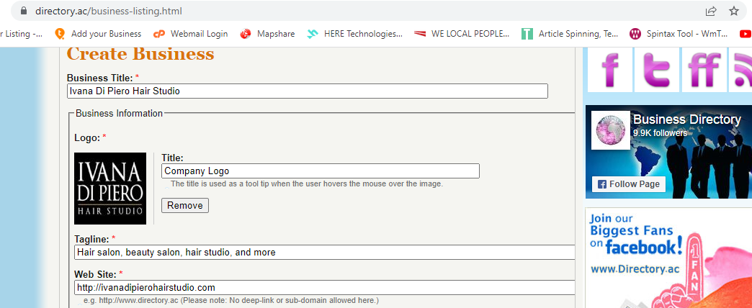
Task: Click the Ivana Di Piero logo thumbnail
Action: [110, 189]
